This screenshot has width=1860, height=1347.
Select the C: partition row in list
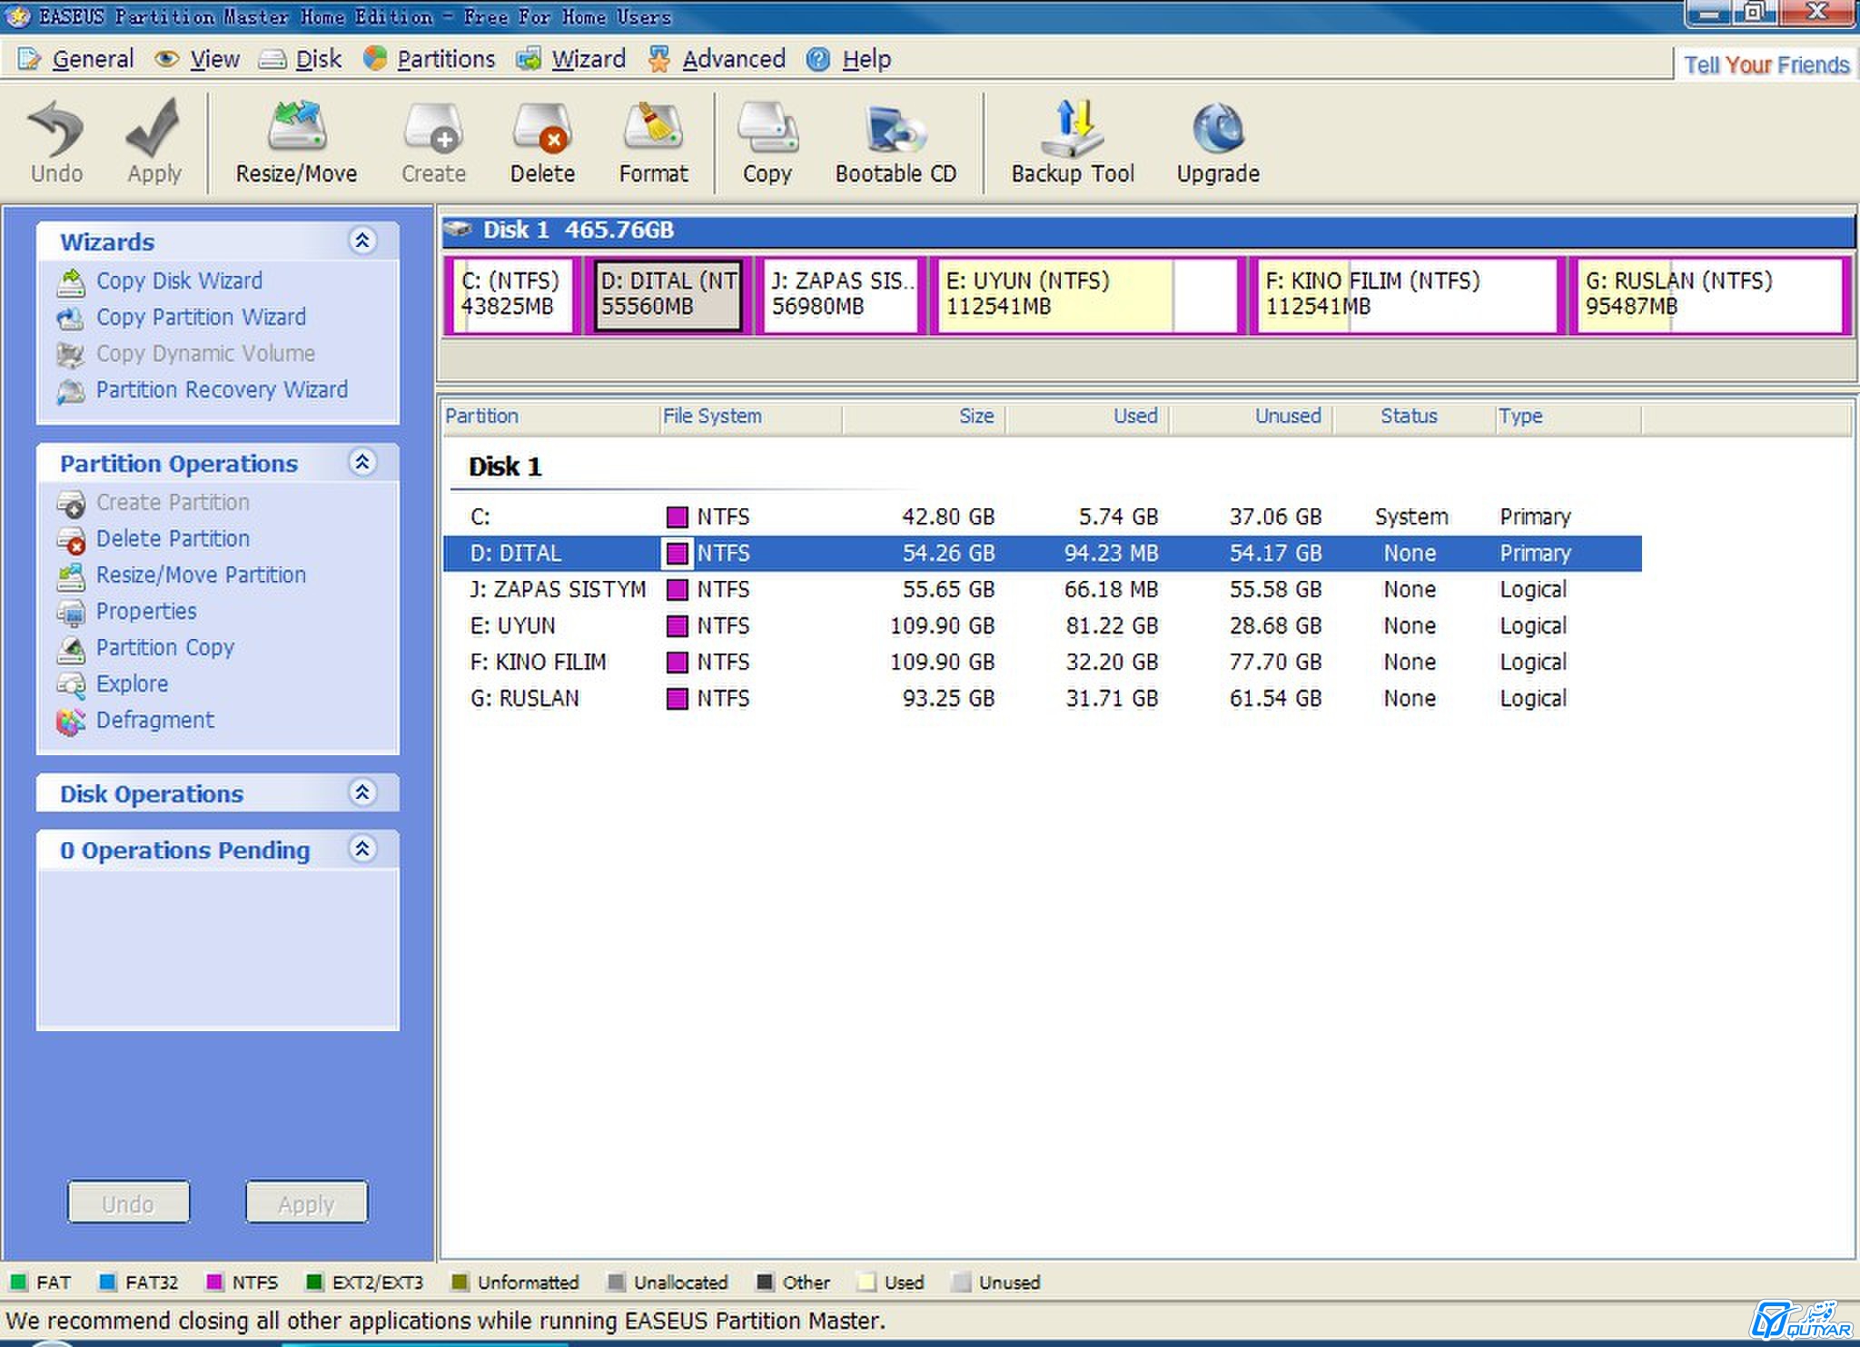1042,516
